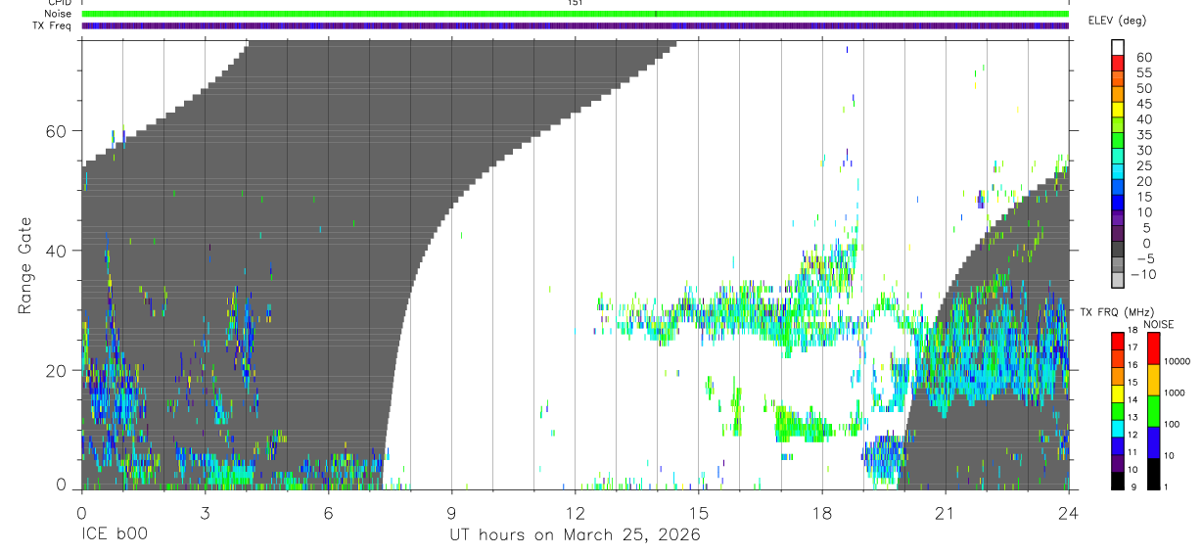Click the 12 tick label on UT hours axis
The height and width of the screenshot is (555, 1202).
click(x=575, y=512)
